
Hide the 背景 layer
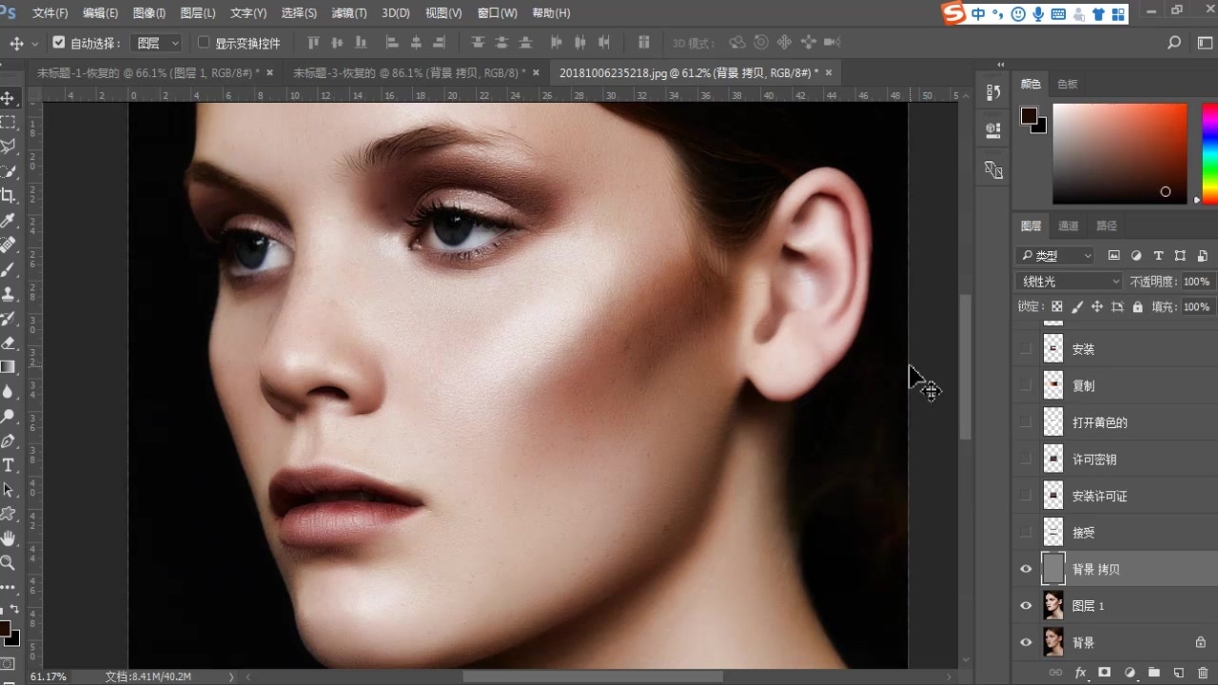coord(1026,642)
